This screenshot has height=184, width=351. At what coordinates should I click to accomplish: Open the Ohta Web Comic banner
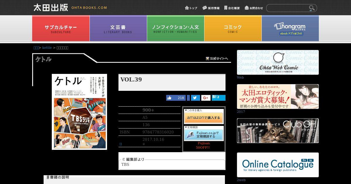tap(278, 62)
